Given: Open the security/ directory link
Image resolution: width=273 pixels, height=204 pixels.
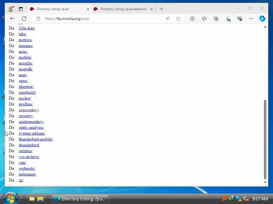Looking at the screenshot, I should coord(26,116).
